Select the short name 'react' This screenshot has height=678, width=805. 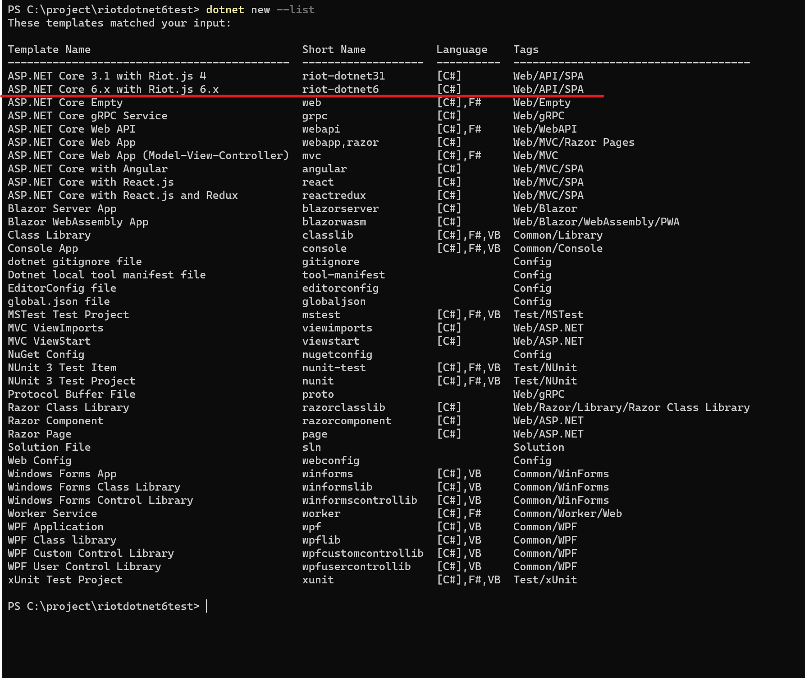coord(318,182)
